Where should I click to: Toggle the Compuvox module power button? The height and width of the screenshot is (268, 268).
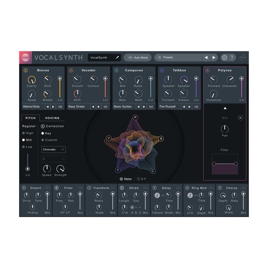pos(116,70)
